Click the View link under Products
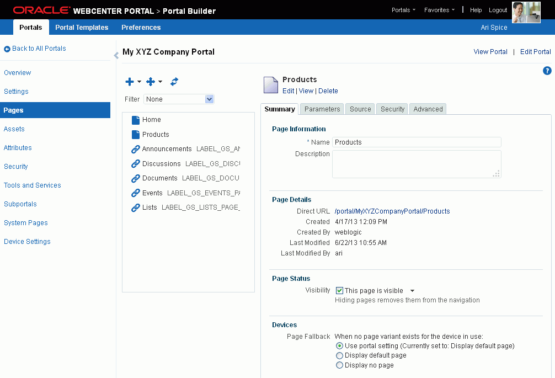 point(306,91)
